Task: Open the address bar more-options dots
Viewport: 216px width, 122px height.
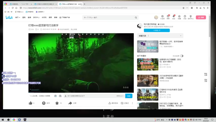Action: [187, 8]
